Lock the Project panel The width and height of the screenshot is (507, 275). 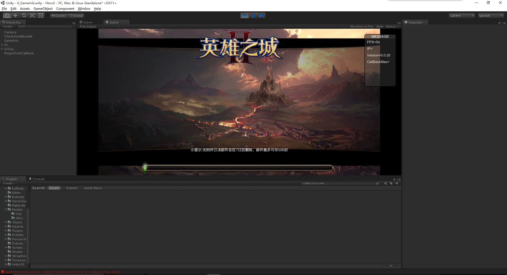(x=394, y=179)
